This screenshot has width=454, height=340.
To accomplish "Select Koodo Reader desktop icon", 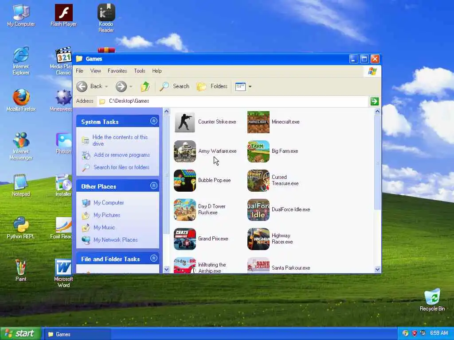I will pos(106,18).
